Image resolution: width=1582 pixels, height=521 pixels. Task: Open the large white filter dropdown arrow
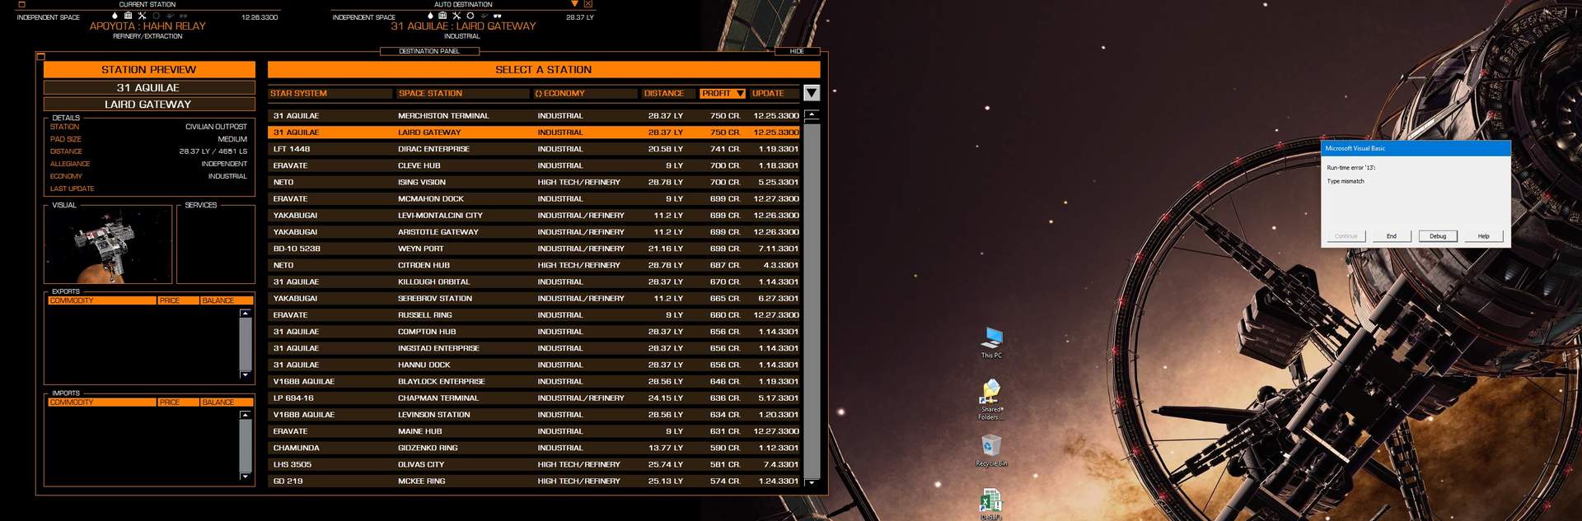click(x=812, y=93)
